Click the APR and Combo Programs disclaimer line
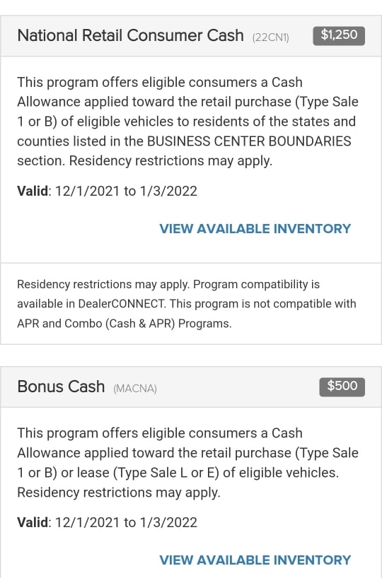The width and height of the screenshot is (382, 578). 125,324
